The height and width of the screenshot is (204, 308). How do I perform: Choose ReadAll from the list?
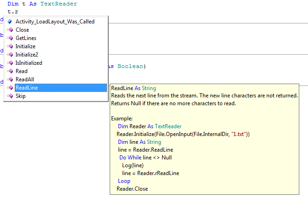click(25, 79)
